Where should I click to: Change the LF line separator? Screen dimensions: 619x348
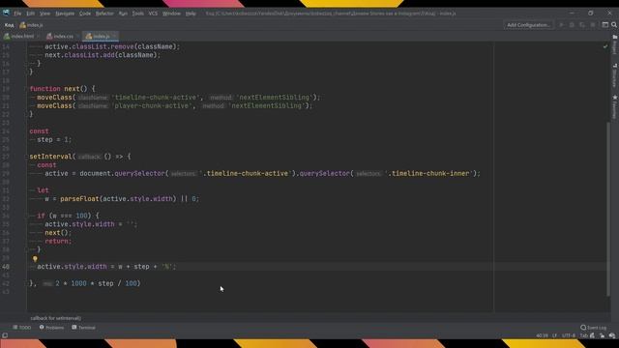(x=554, y=335)
